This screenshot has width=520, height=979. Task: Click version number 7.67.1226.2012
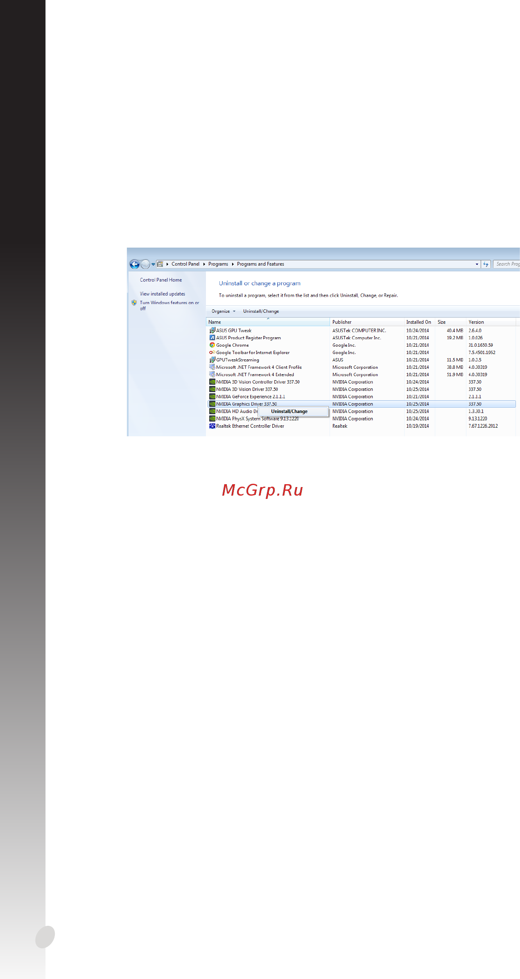pos(483,426)
